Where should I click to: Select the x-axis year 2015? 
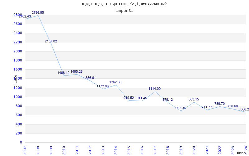click(x=129, y=150)
